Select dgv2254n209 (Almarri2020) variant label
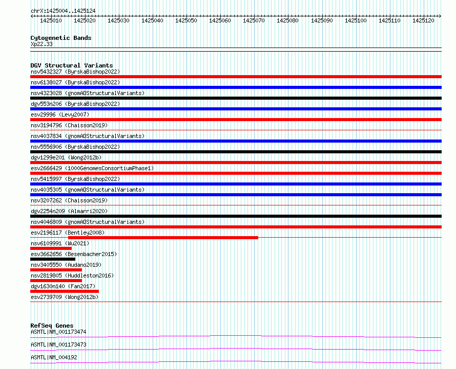The width and height of the screenshot is (456, 369). click(69, 211)
